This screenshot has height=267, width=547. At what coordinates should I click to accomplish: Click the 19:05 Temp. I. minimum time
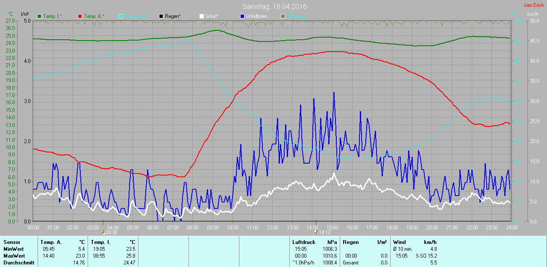99,249
